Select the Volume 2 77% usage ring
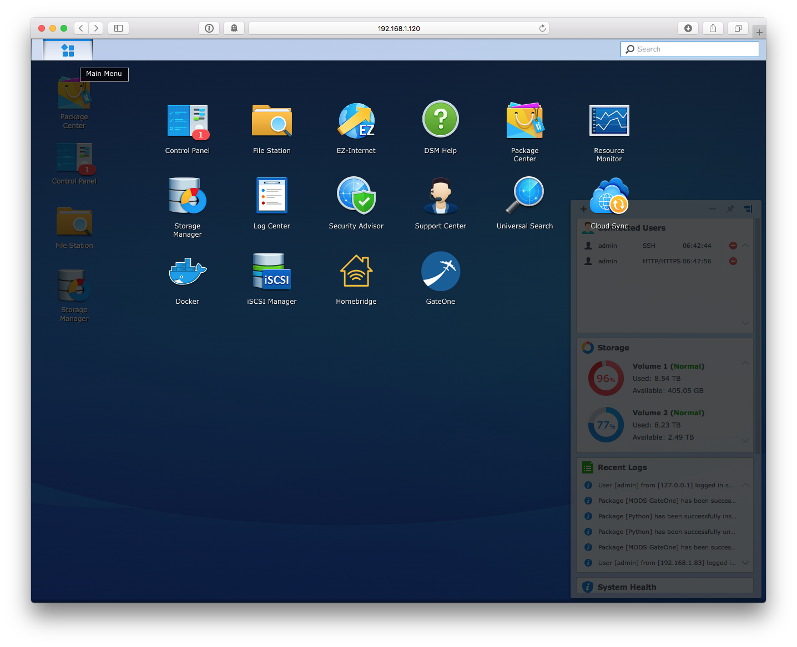 [x=606, y=425]
